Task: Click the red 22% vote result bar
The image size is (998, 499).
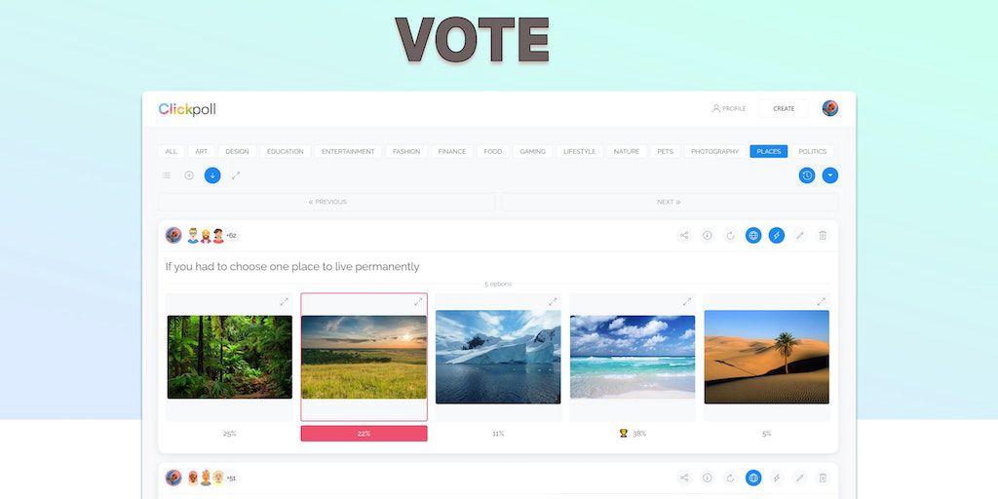Action: tap(365, 434)
